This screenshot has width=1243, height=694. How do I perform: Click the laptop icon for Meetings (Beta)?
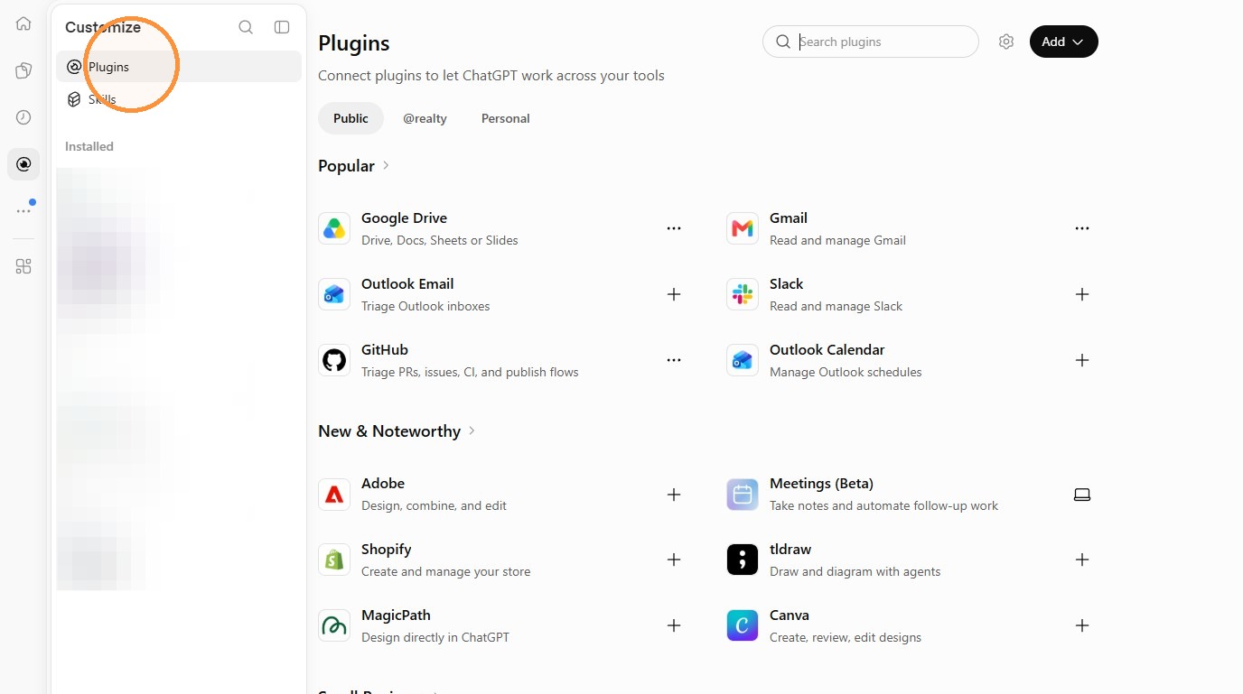pyautogui.click(x=1082, y=495)
